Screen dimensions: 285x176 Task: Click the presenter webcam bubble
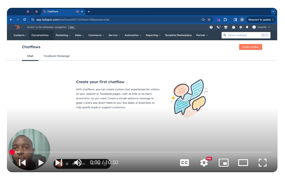click(x=29, y=150)
